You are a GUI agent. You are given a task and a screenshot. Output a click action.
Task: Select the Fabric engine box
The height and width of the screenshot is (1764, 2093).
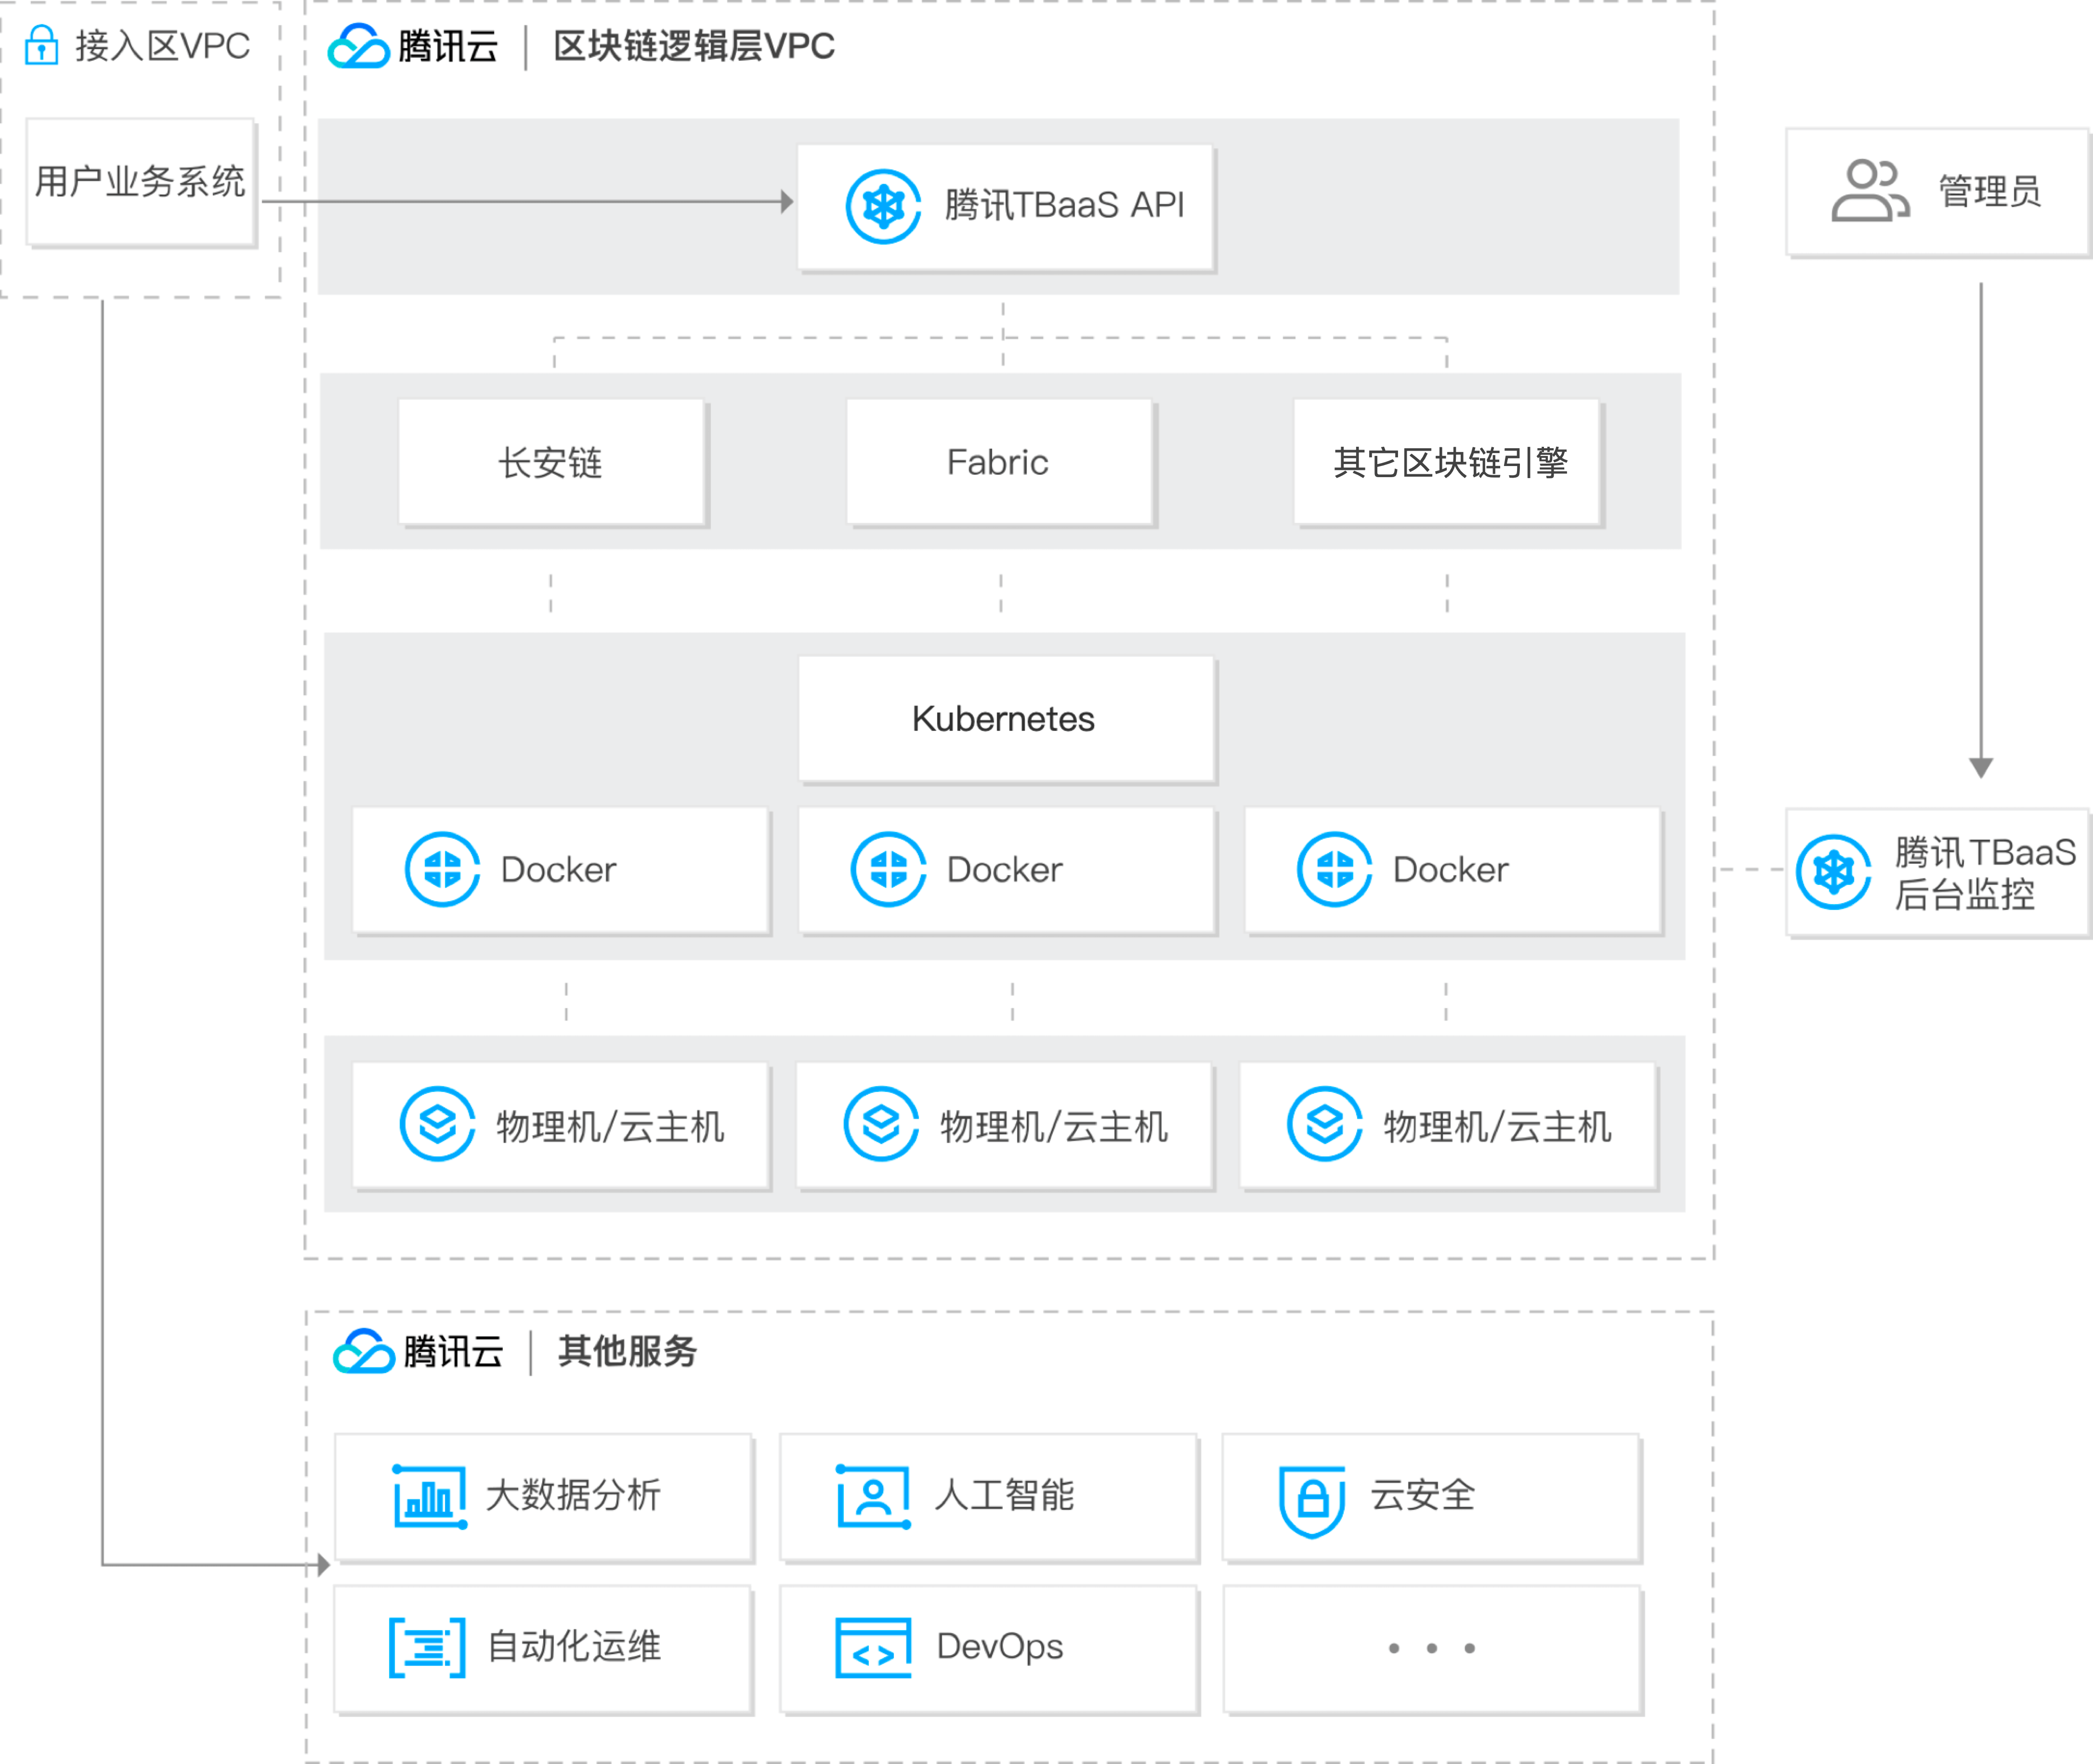tap(999, 462)
